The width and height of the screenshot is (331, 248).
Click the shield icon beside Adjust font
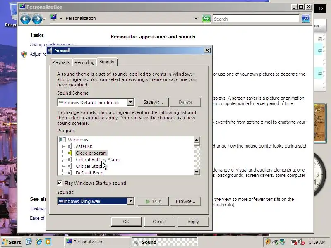point(24,55)
